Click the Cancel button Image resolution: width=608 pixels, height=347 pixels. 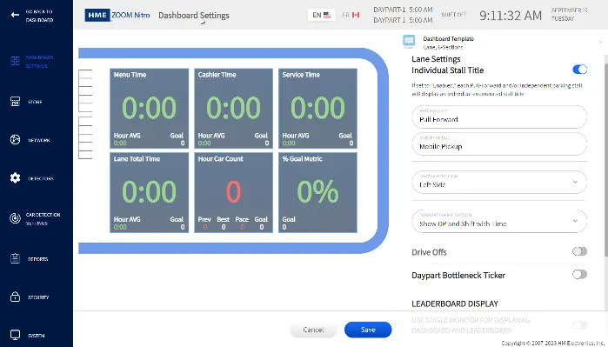313,330
